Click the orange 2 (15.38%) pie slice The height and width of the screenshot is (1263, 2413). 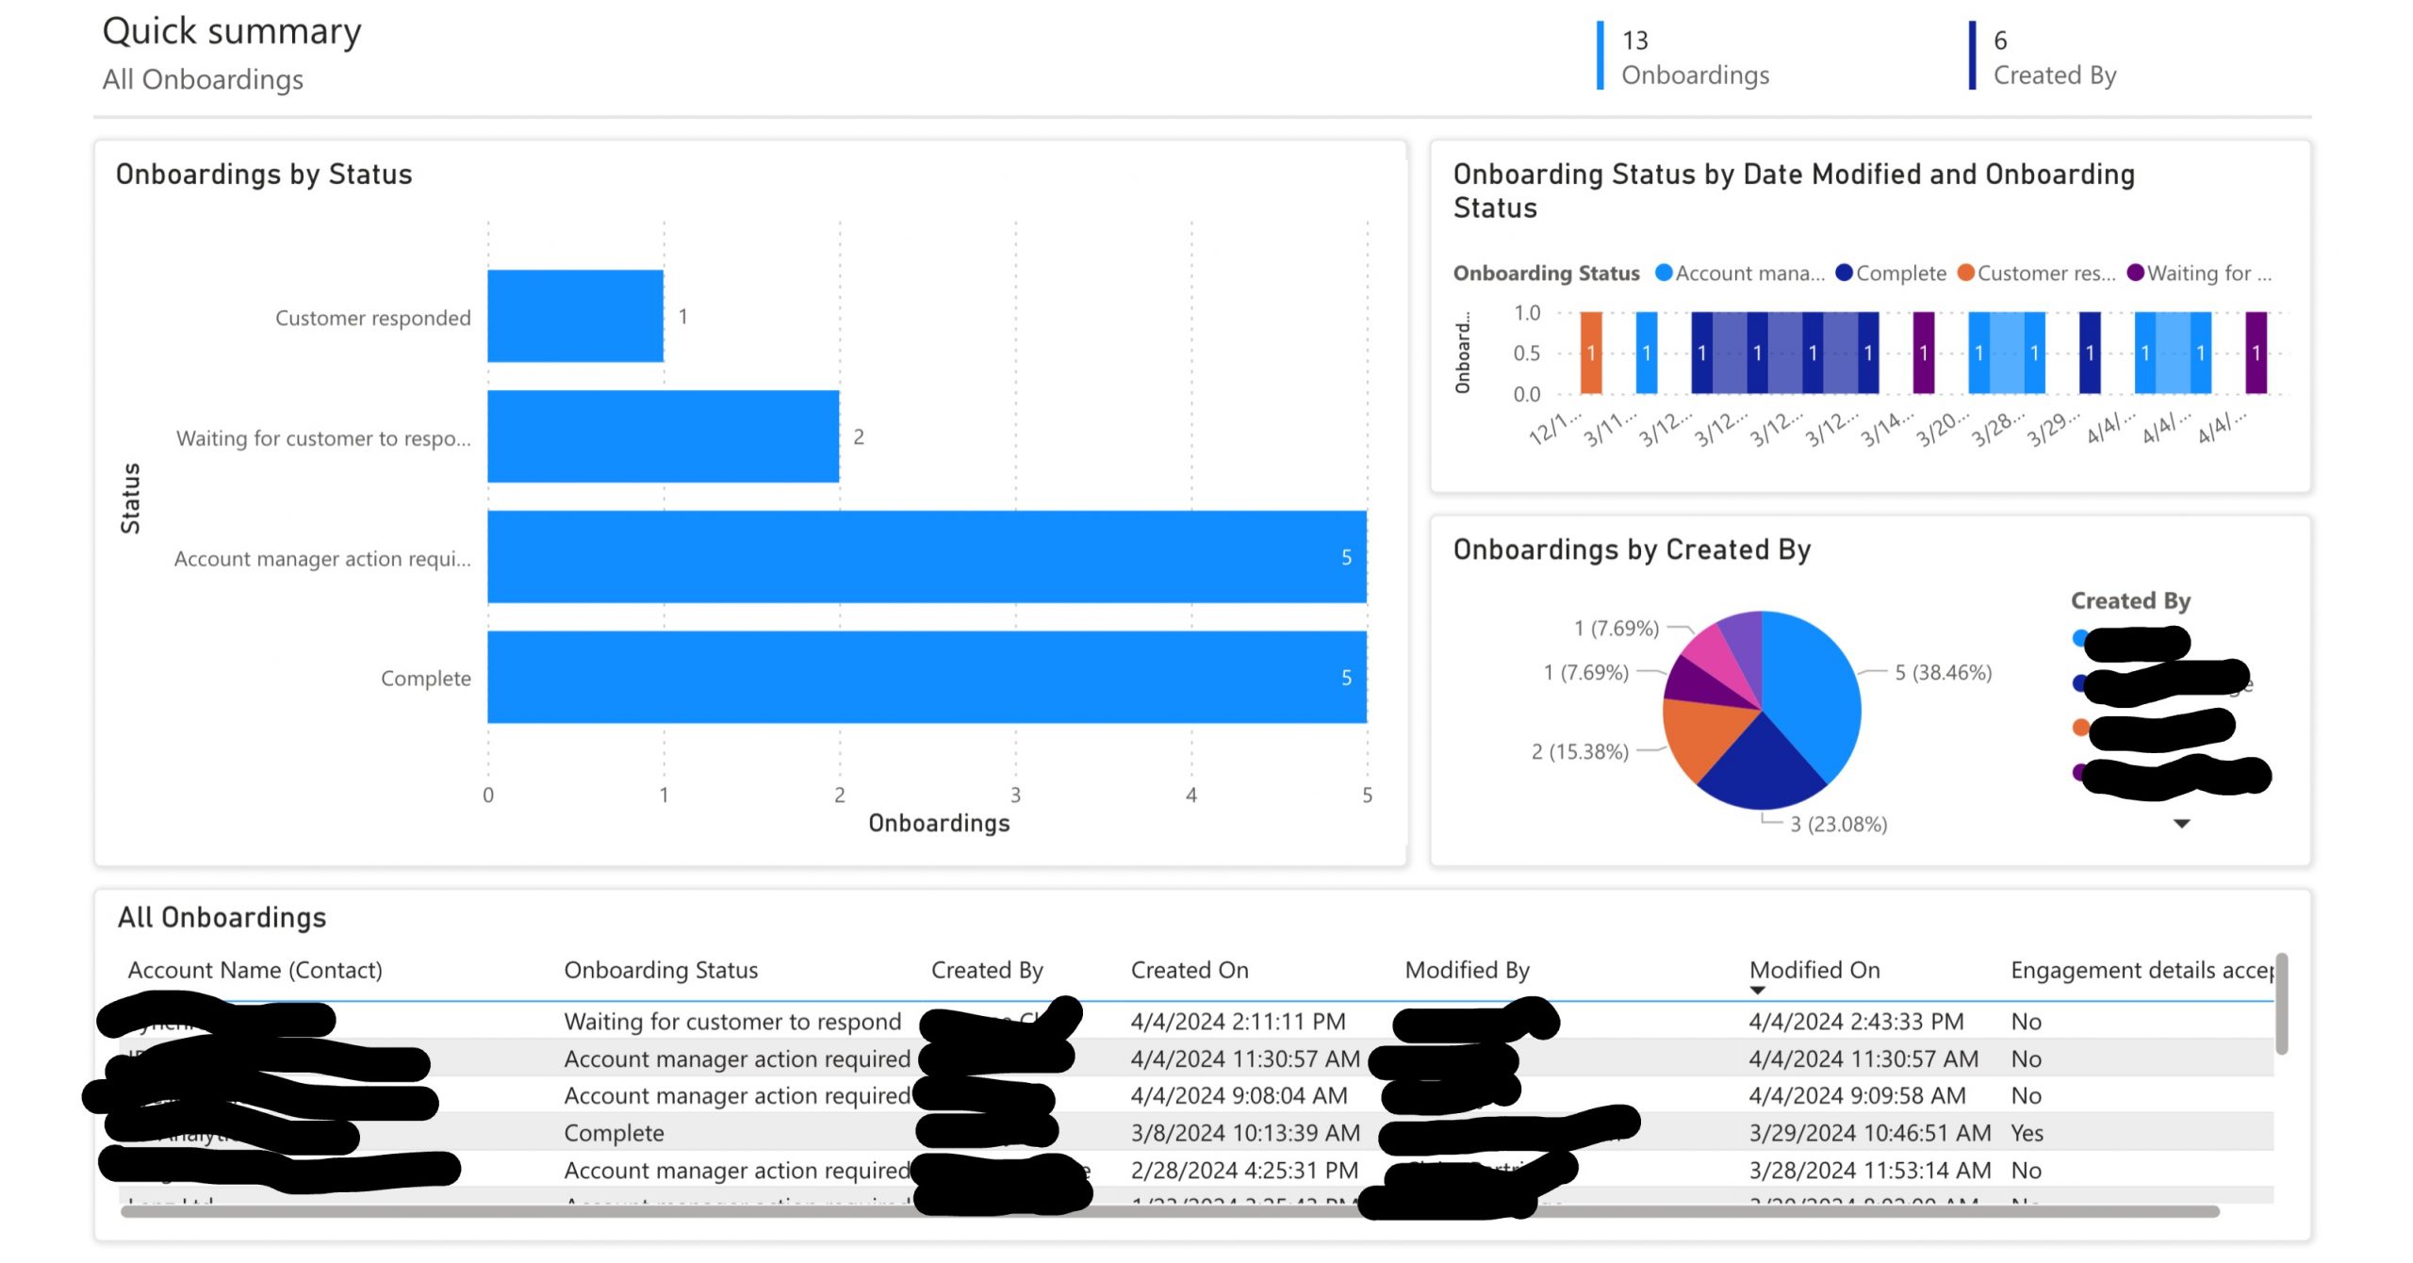pyautogui.click(x=1701, y=735)
